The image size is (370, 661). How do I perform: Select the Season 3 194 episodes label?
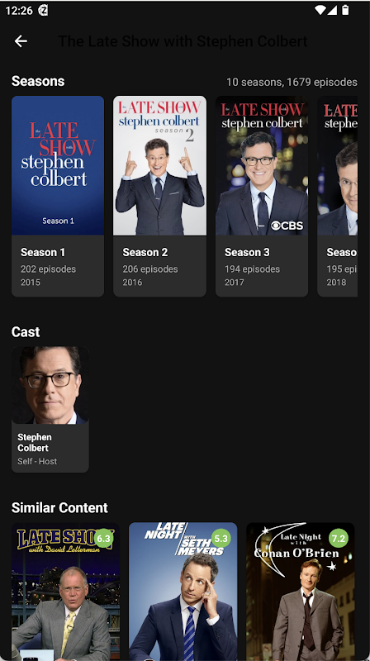[252, 269]
